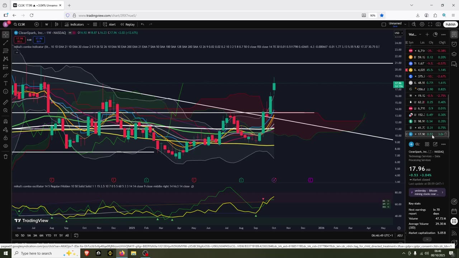Viewport: 459px width, 258px height.
Task: Add a symbol to the watchlist
Action: (427, 34)
